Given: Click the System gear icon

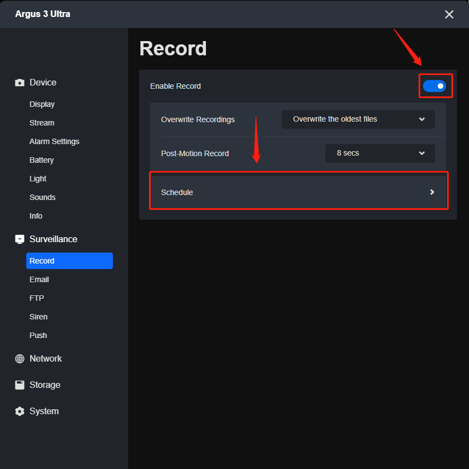Looking at the screenshot, I should 20,411.
